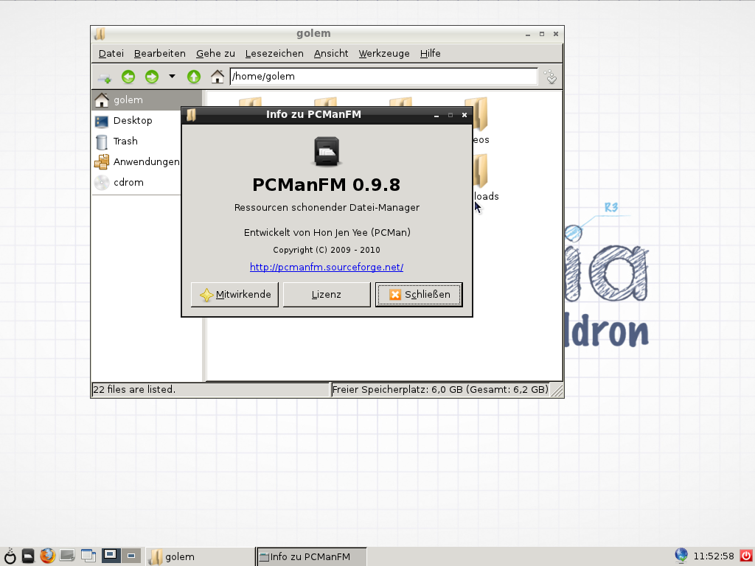The image size is (755, 566).
Task: Launch the file manager from taskbar
Action: (29, 556)
